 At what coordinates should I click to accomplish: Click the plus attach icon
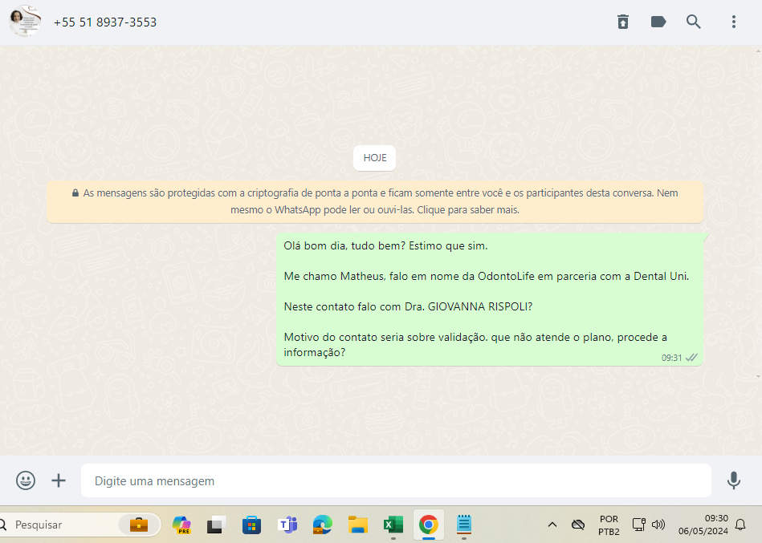click(59, 480)
